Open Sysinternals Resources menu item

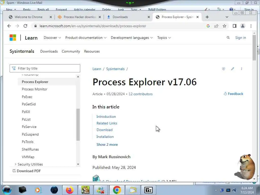[92, 51]
